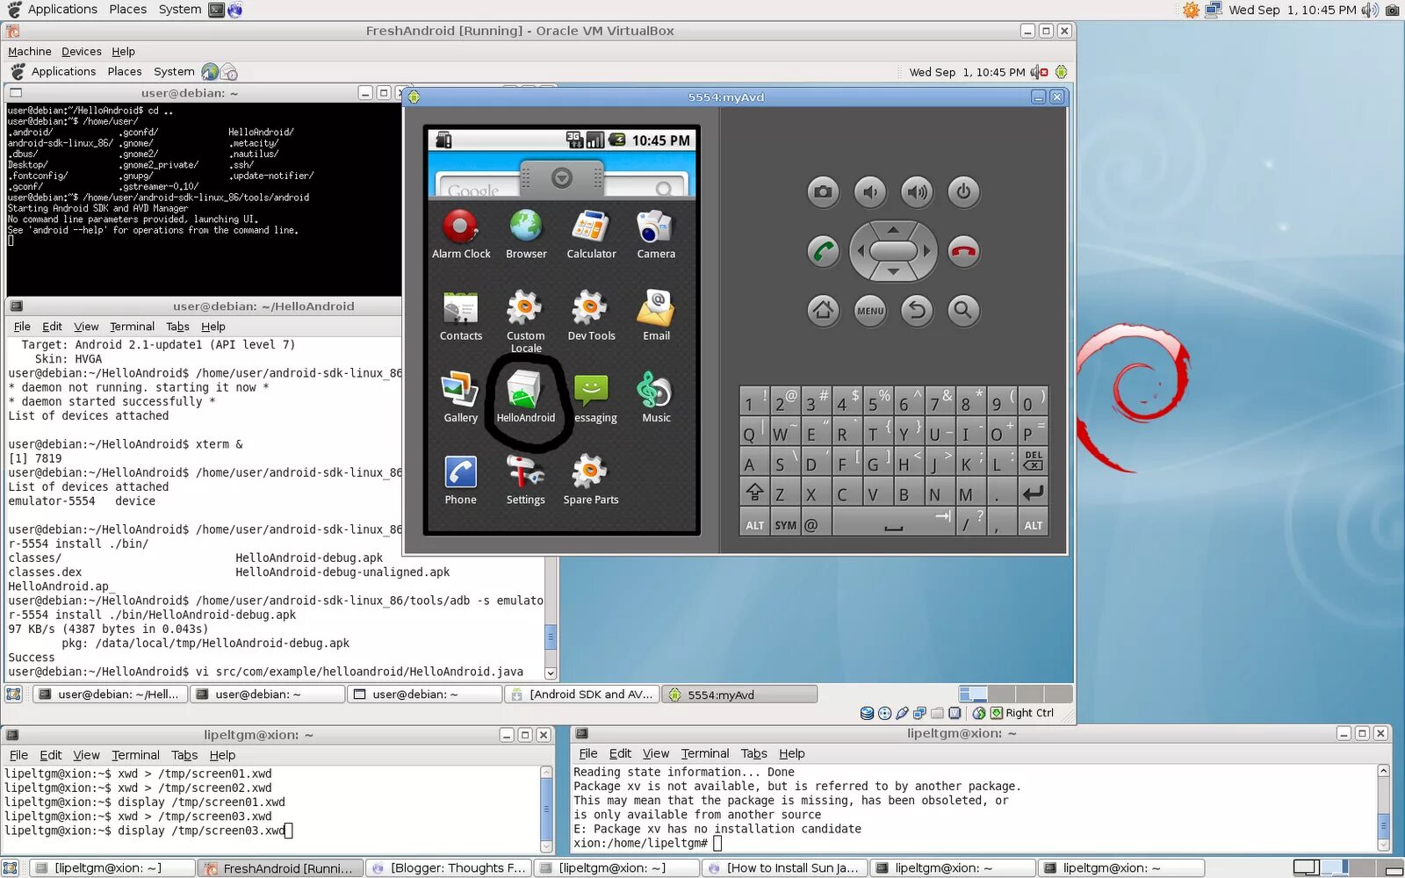
Task: Click the emulator volume down button
Action: tap(870, 191)
